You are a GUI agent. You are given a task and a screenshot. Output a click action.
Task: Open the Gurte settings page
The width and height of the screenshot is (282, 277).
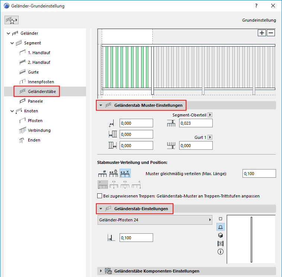(x=33, y=72)
